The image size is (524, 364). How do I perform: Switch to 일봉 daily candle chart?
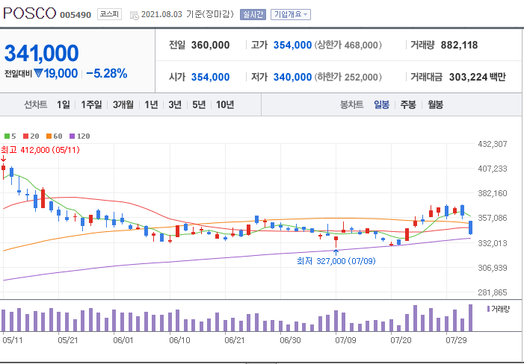(x=381, y=104)
